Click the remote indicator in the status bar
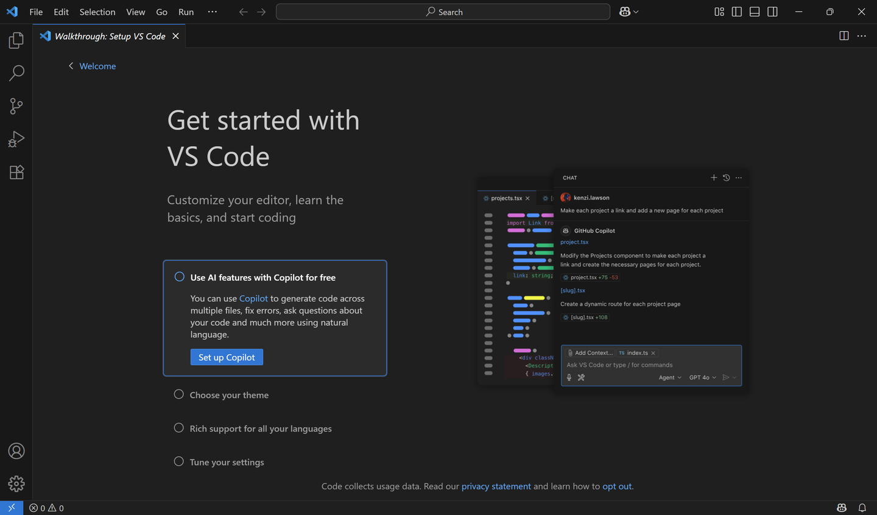Screen dimensions: 877x515 [x=12, y=507]
